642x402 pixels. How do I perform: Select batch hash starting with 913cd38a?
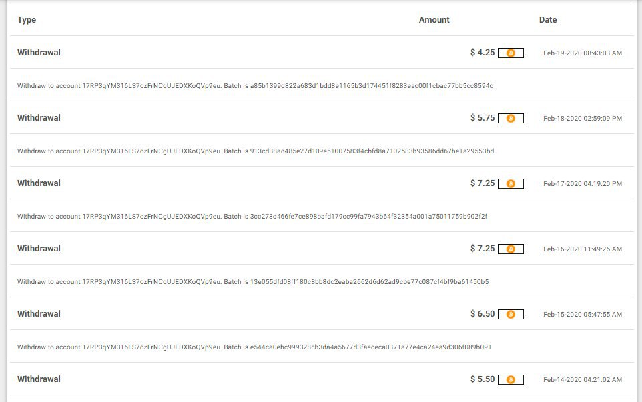click(372, 151)
